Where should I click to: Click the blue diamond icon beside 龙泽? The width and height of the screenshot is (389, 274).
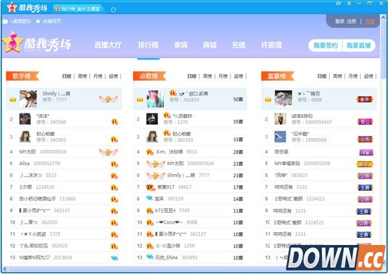149,199
